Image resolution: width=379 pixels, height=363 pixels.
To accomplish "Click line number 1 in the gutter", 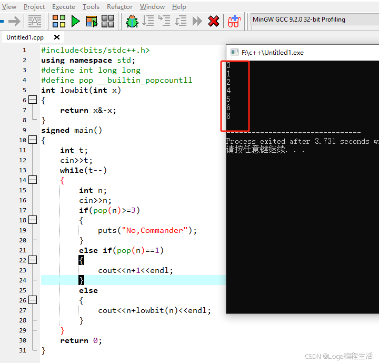I will (24, 50).
